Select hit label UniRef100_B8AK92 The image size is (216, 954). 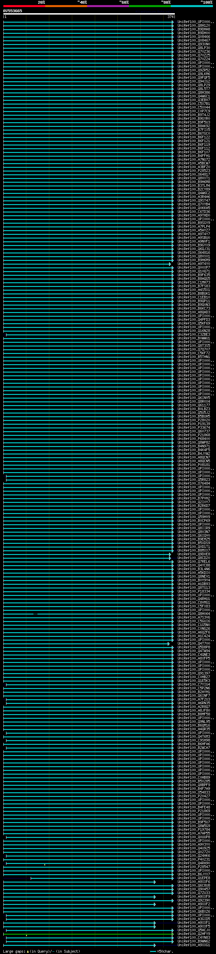tap(194, 126)
